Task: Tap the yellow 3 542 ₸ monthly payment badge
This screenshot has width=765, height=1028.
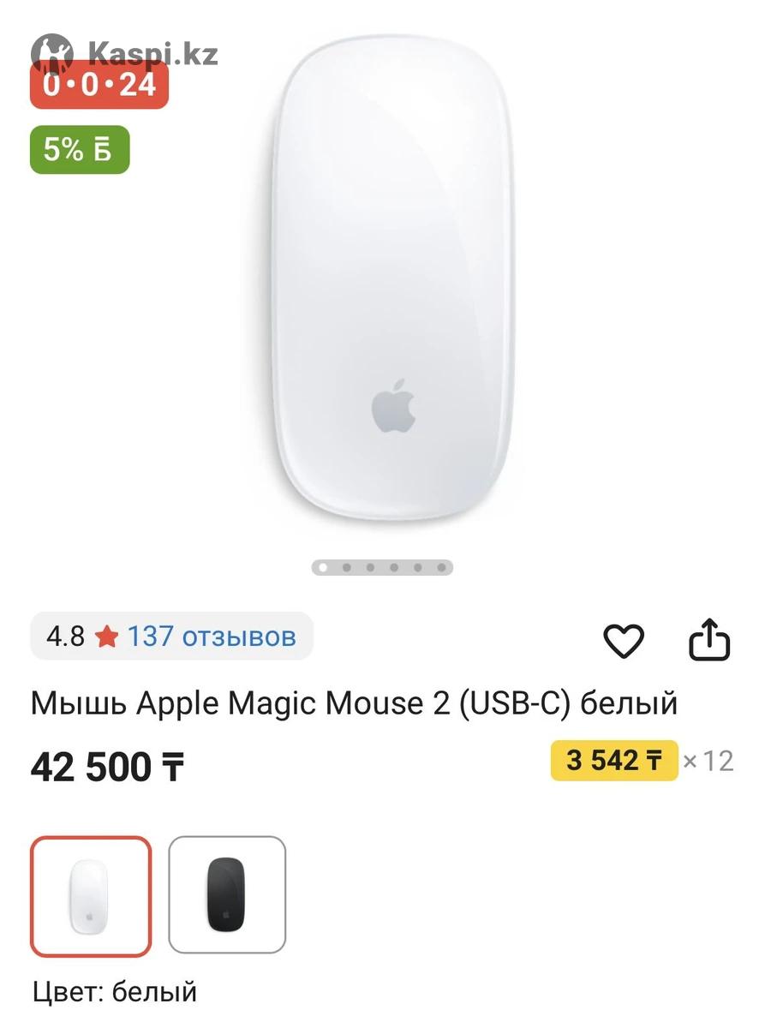Action: 614,760
